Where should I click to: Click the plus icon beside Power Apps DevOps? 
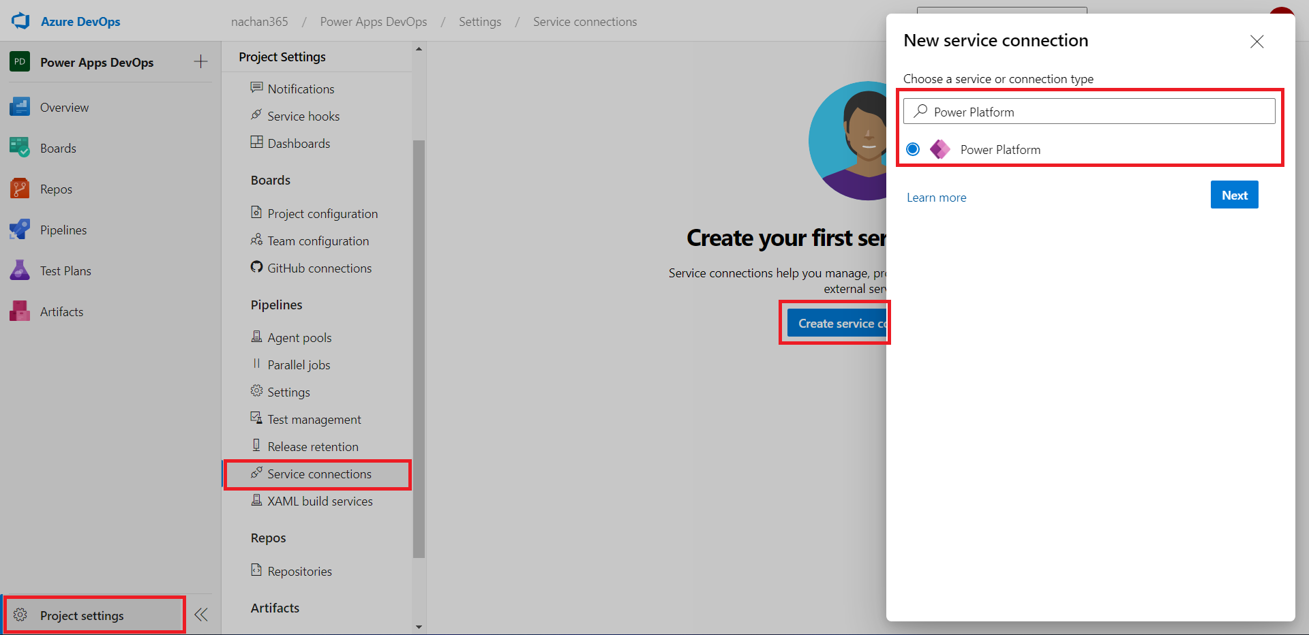[200, 62]
